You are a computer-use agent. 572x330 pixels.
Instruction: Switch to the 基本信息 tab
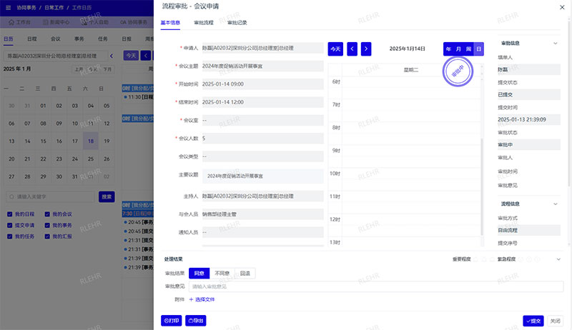(x=170, y=23)
